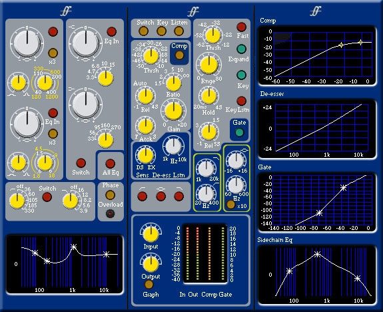The image size is (383, 312).
Task: Click the Input level knob
Action: (x=151, y=234)
